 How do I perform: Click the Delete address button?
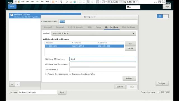(x=130, y=49)
